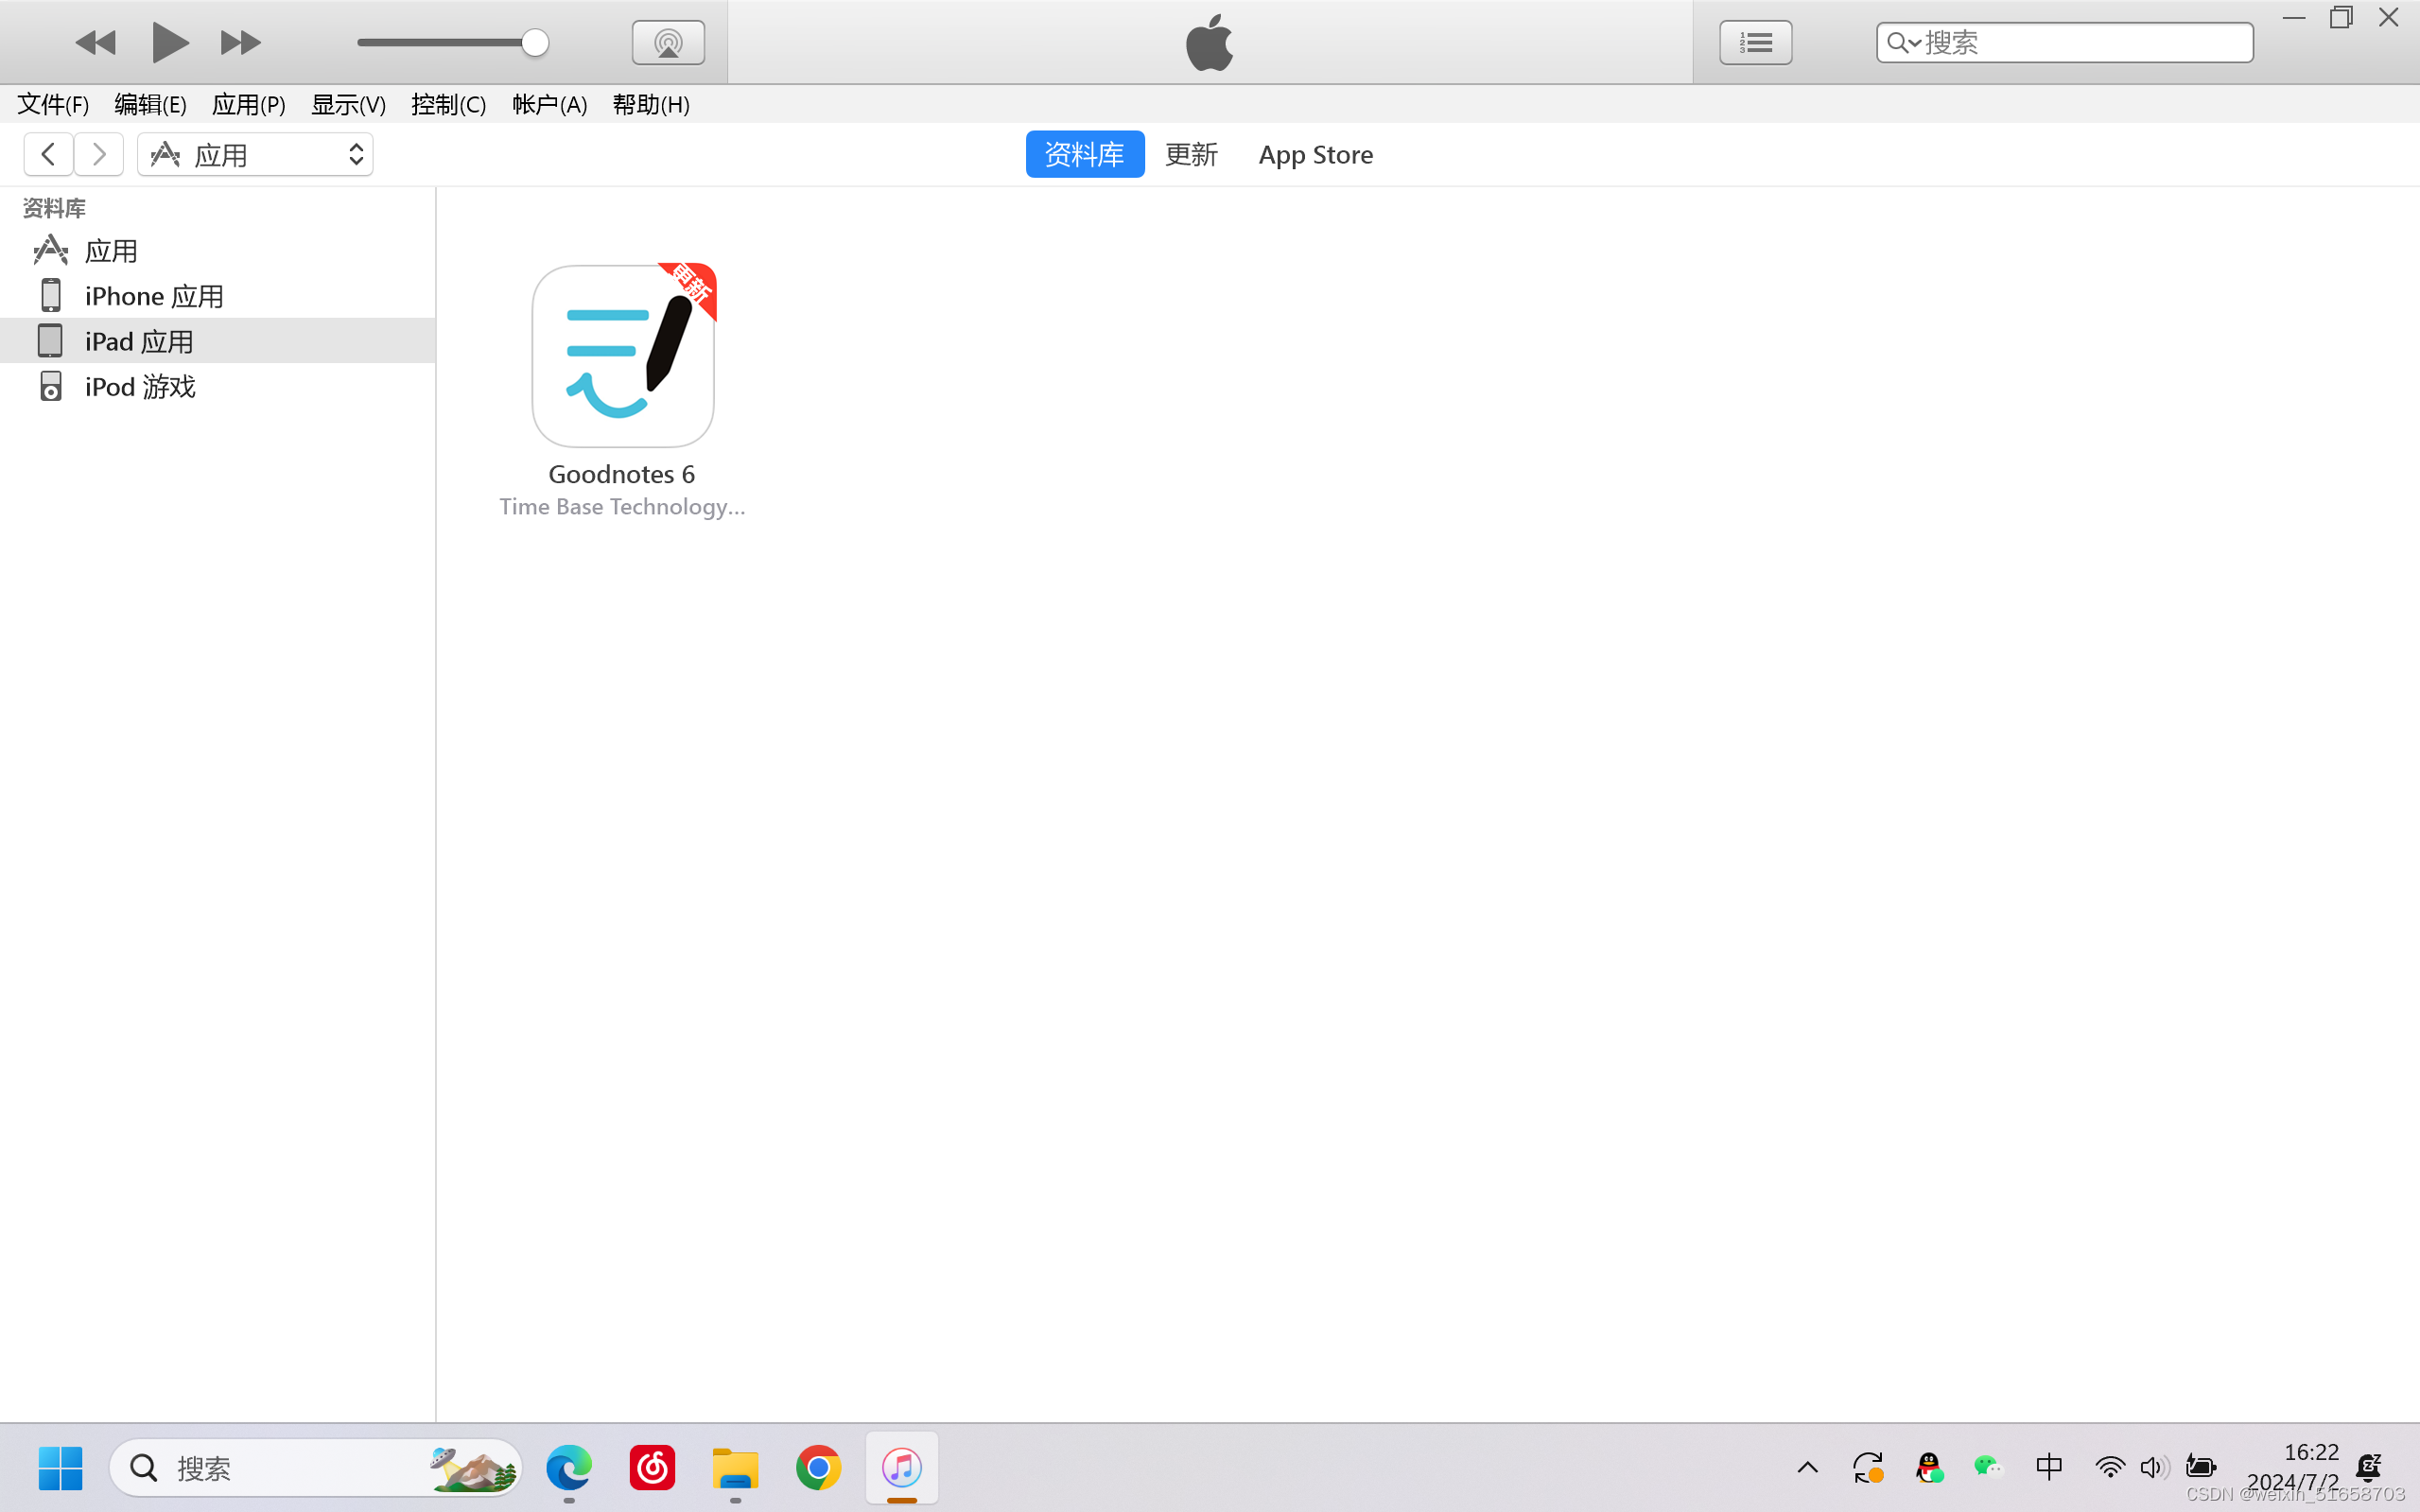Open the 帐户(A) menu
This screenshot has height=1512, width=2420.
(549, 104)
